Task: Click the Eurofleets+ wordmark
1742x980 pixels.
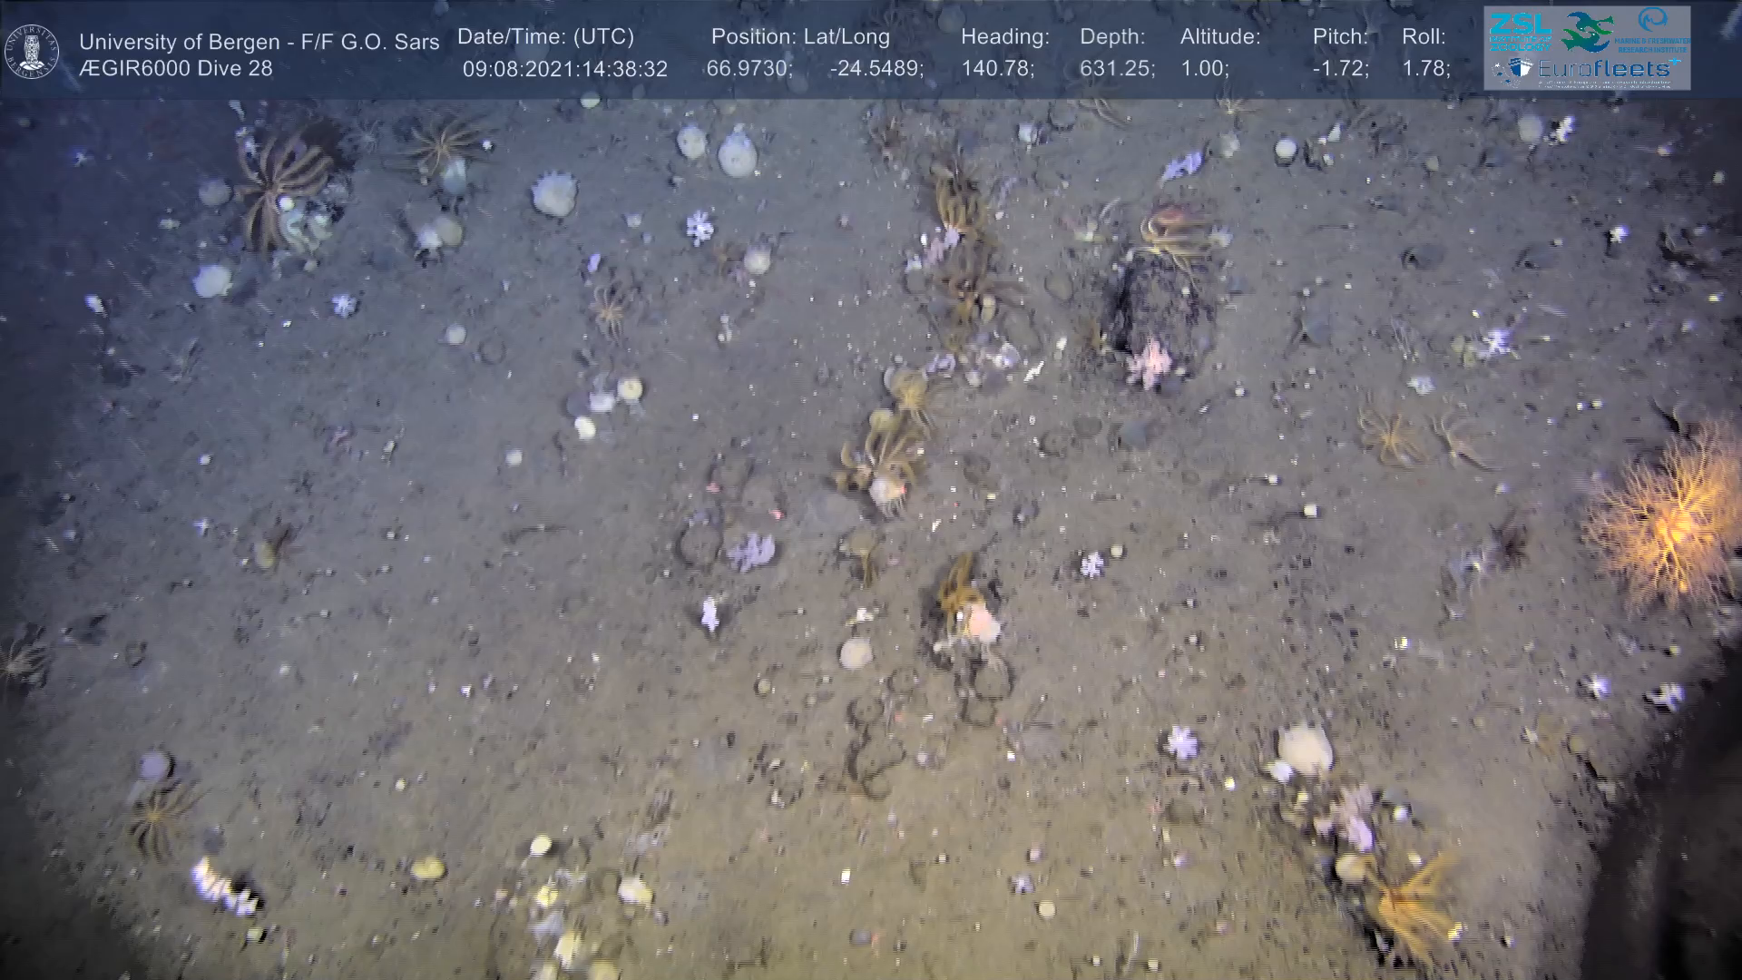Action: [x=1603, y=68]
